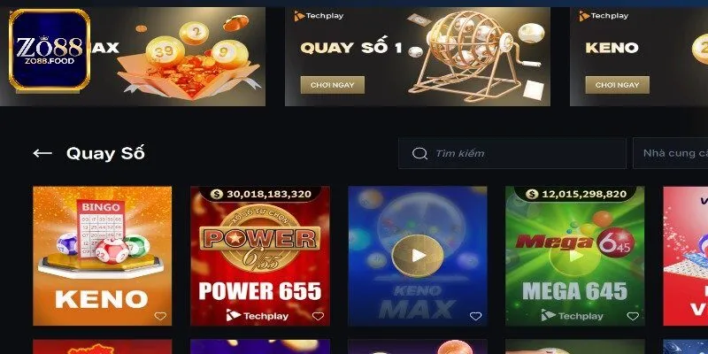Open the Mega 645 game tile
This screenshot has height=354, width=708.
[x=575, y=256]
